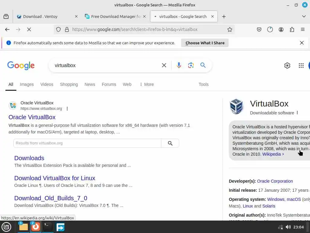310x233 pixels.
Task: Clear the Google search box text
Action: (164, 65)
